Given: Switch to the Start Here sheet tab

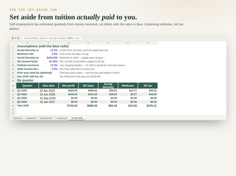Looking at the screenshot, I should [x=18, y=118].
